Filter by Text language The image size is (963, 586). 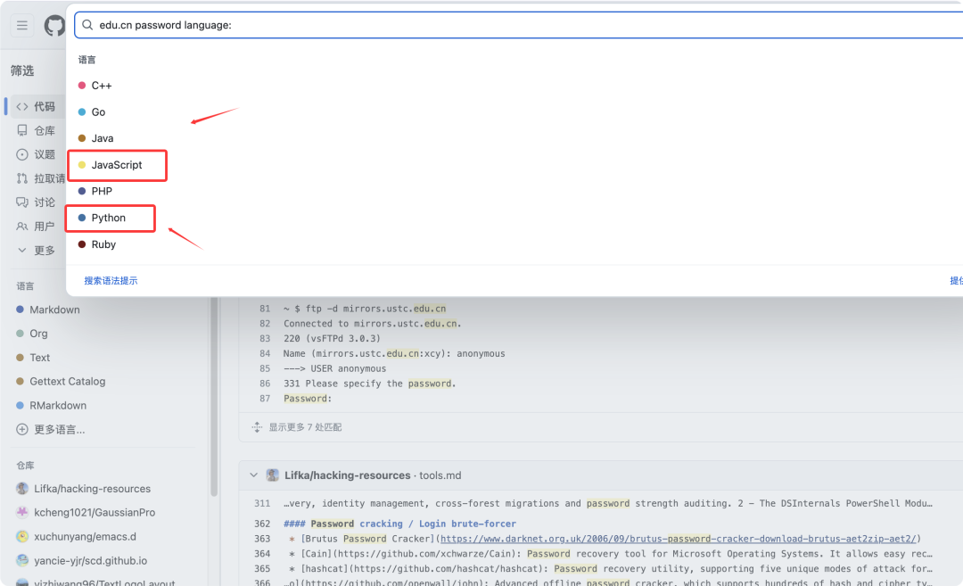click(39, 358)
